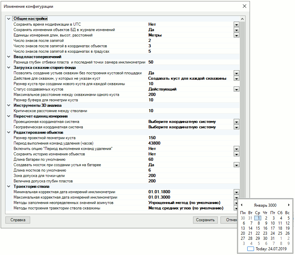
Task: Select row Методы построения траектории ствола скважины
Action: [x=57, y=208]
